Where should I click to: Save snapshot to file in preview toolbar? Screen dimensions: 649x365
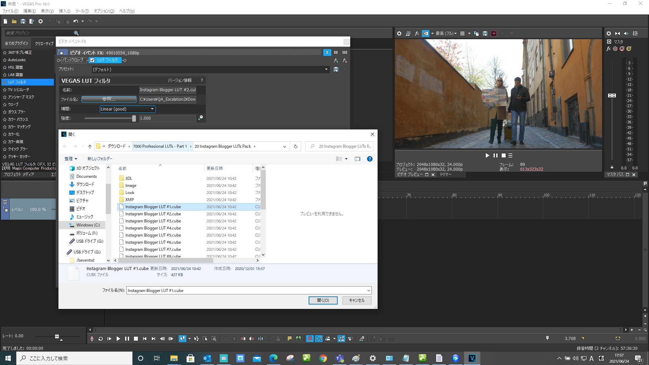click(x=485, y=33)
